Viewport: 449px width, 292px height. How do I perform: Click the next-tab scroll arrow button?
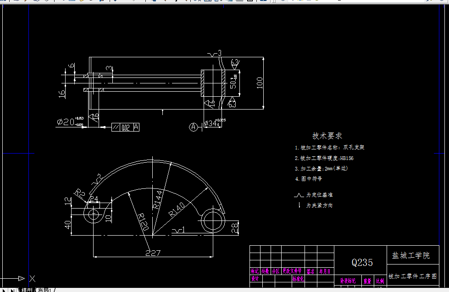pyautogui.click(x=4, y=290)
